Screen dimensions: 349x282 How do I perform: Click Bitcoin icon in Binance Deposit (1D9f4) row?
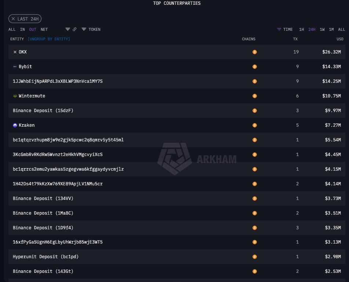tap(255, 228)
